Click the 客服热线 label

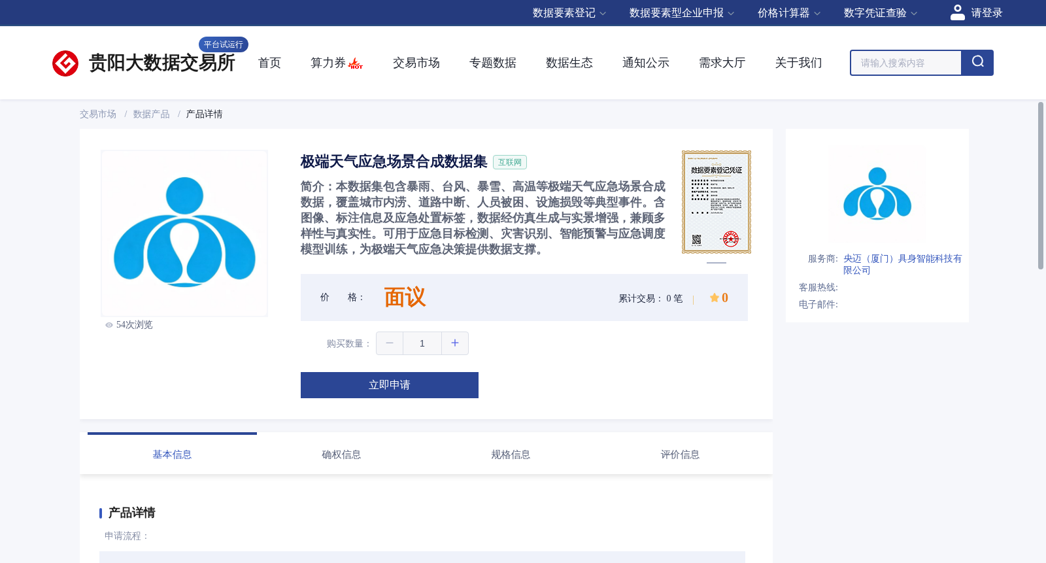pos(818,288)
